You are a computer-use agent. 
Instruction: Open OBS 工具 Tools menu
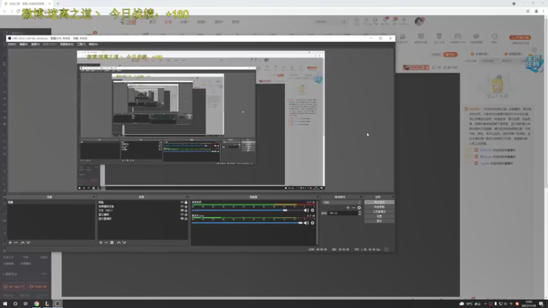point(81,44)
